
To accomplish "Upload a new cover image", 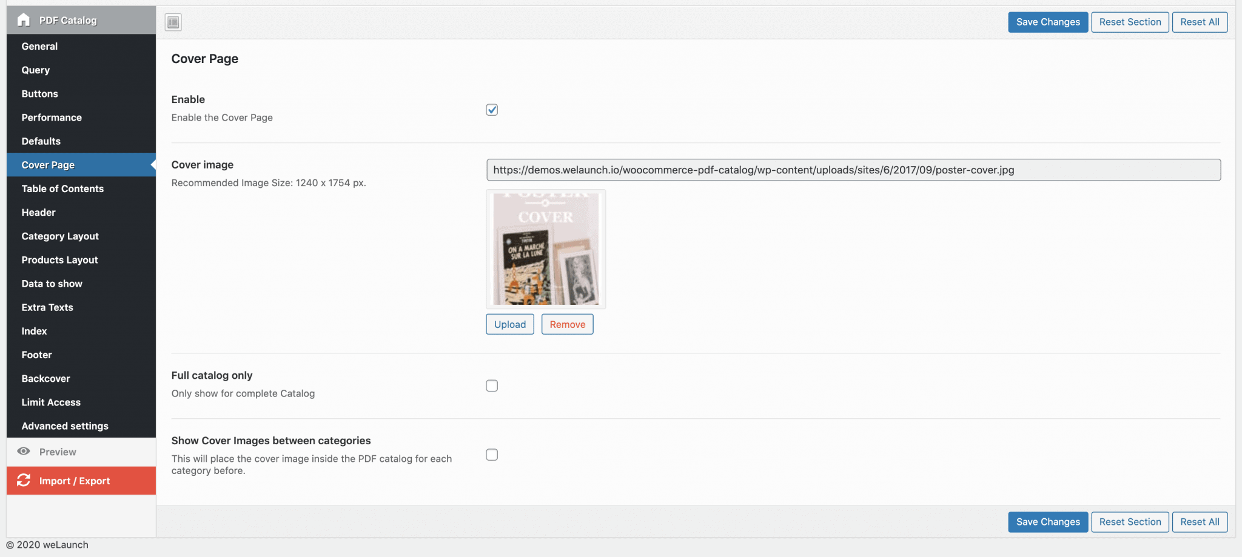I will coord(509,324).
